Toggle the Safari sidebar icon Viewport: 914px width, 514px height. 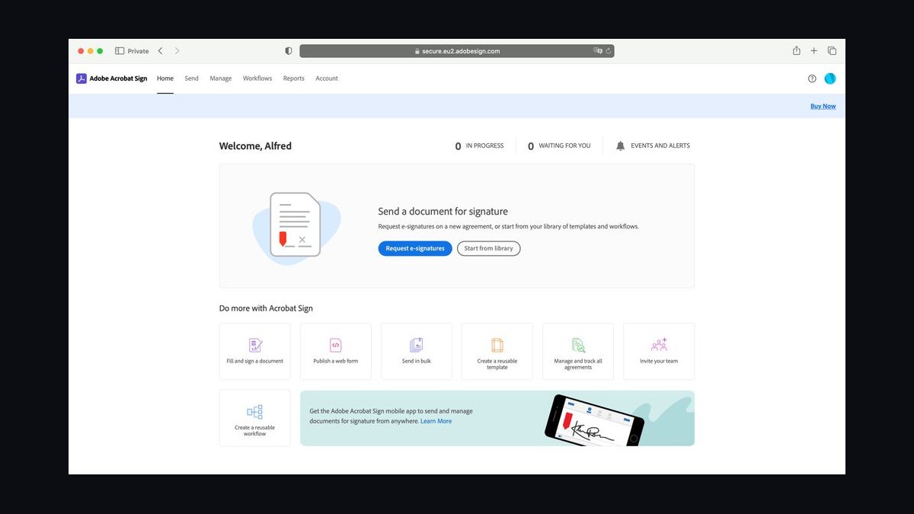coord(120,51)
